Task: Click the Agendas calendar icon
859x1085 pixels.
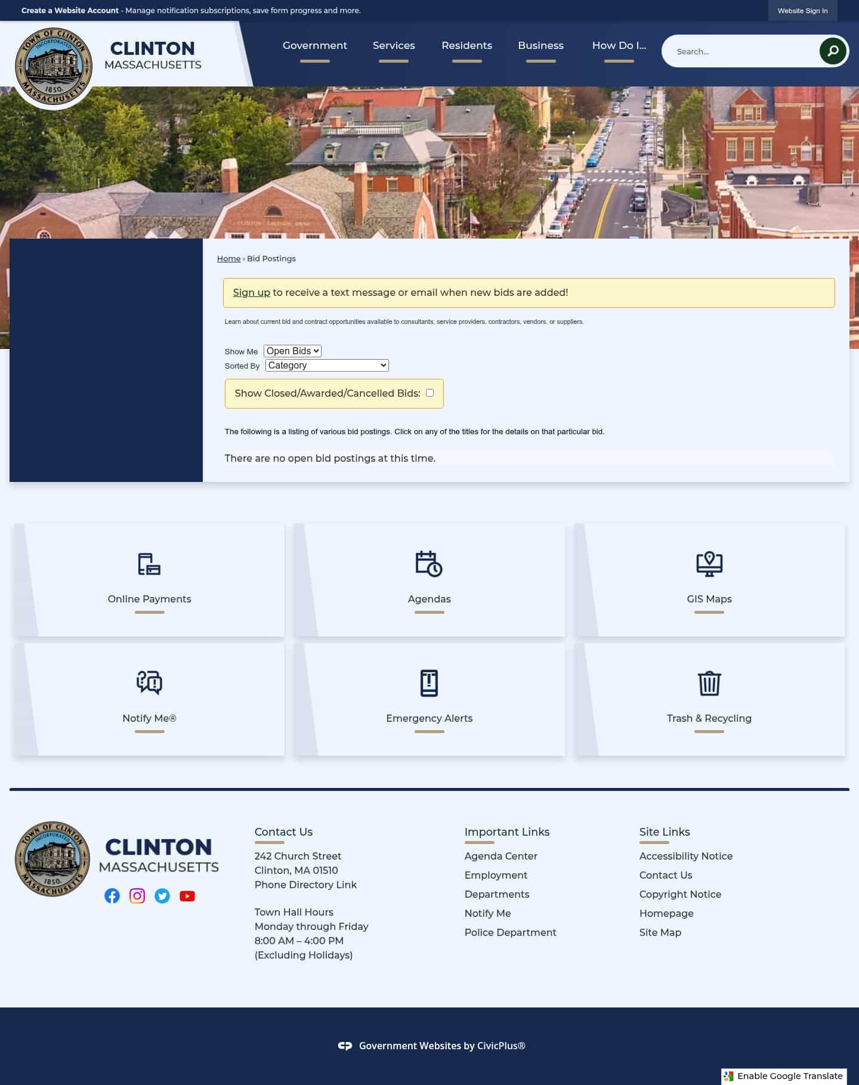Action: coord(429,564)
